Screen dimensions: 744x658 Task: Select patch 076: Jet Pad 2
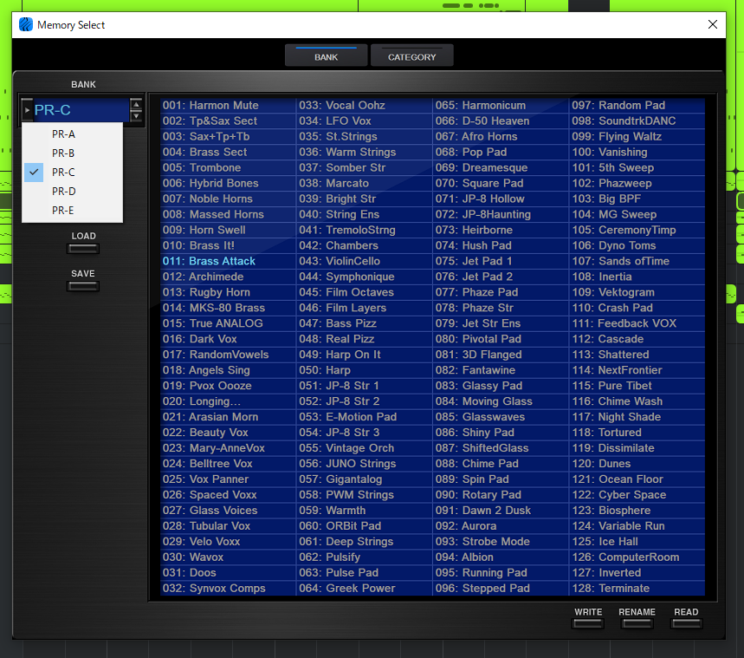click(x=501, y=277)
